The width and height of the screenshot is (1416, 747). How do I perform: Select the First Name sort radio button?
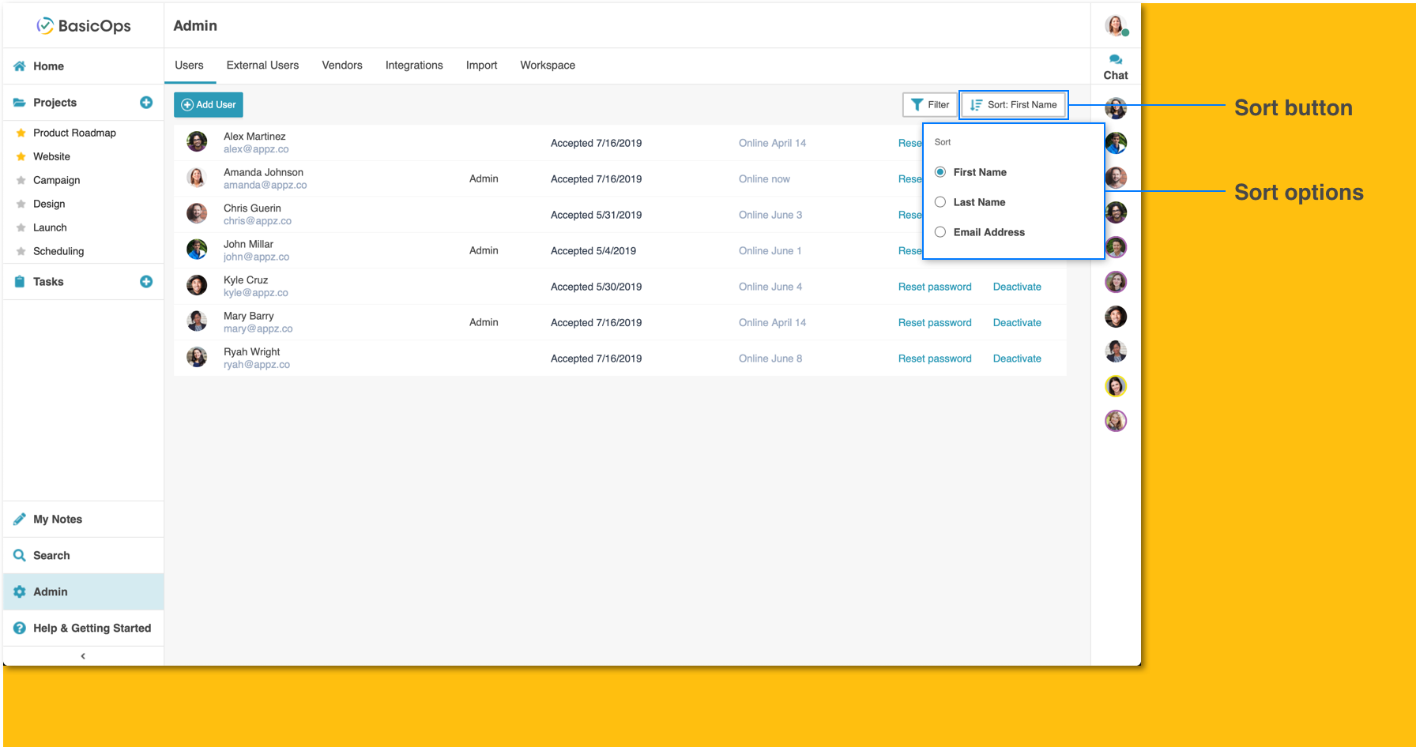(940, 172)
